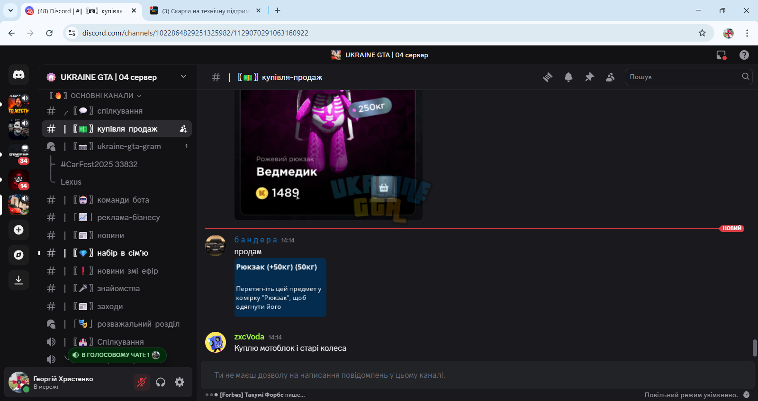Open набір-в-сім'ю channel
758x401 pixels.
point(117,253)
